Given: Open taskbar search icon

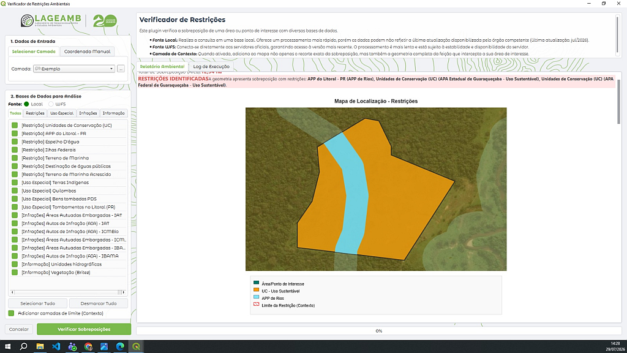Looking at the screenshot, I should (x=24, y=347).
